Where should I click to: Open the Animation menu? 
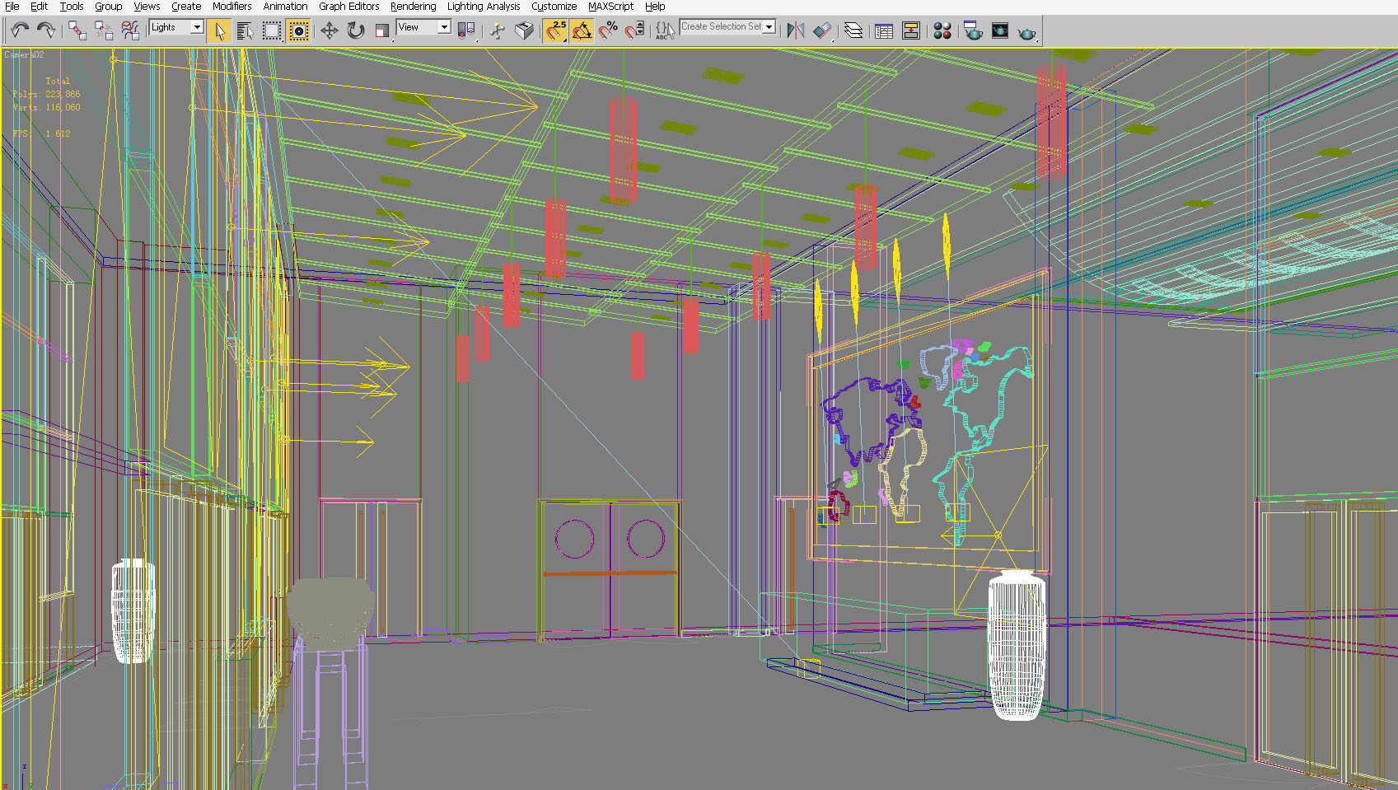285,7
